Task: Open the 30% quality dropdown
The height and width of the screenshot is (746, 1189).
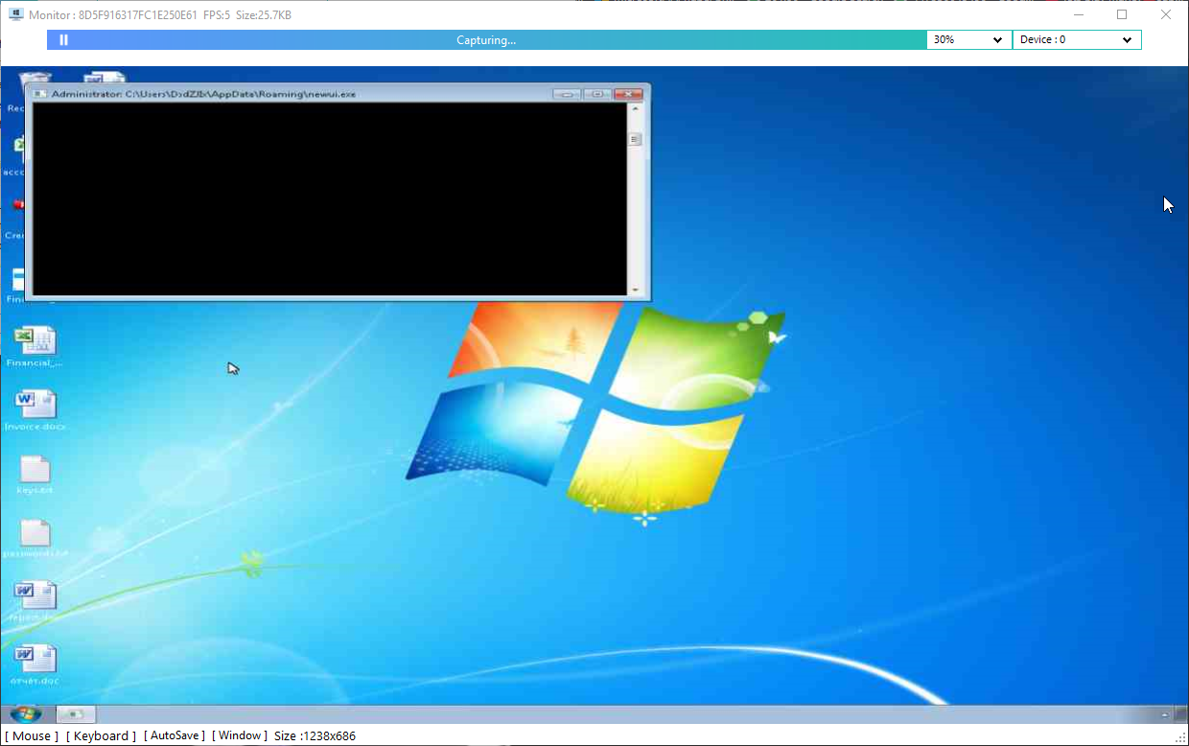Action: pyautogui.click(x=969, y=39)
